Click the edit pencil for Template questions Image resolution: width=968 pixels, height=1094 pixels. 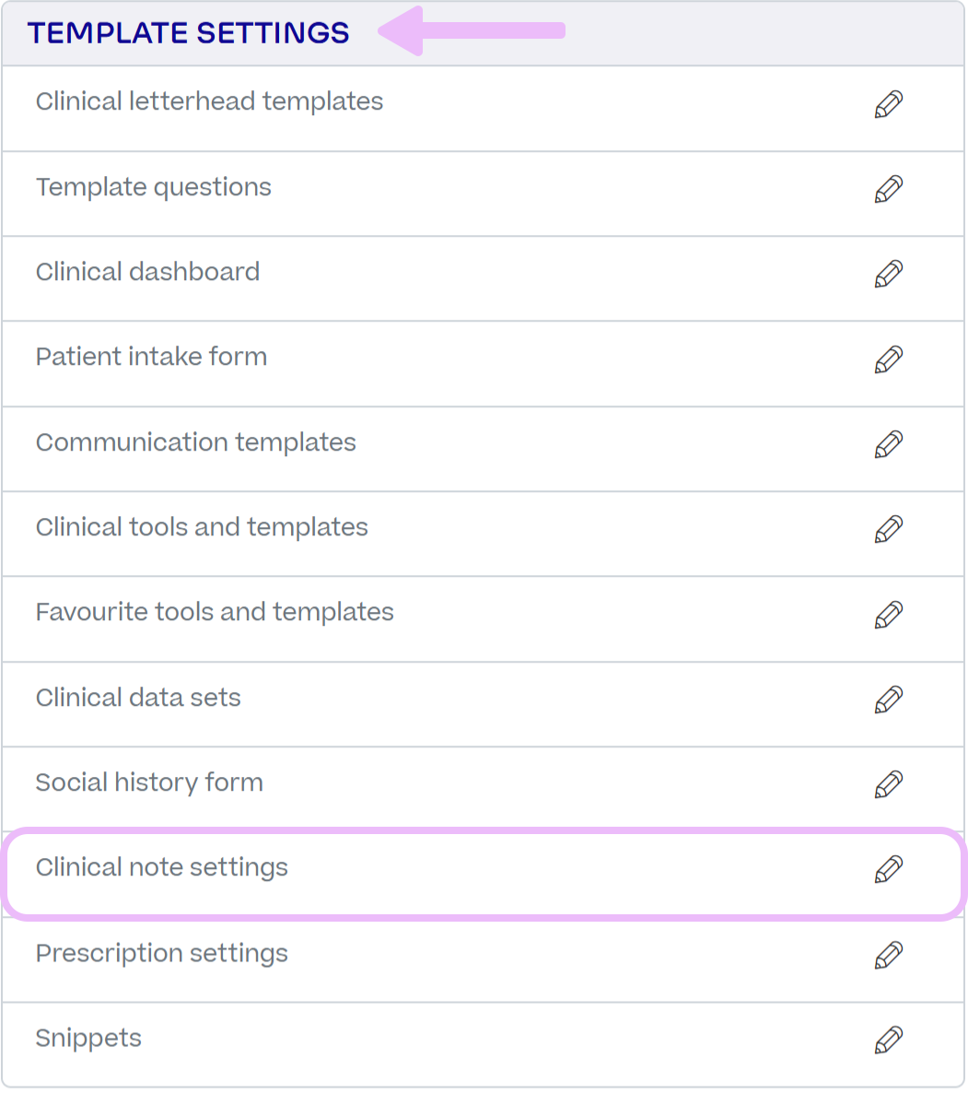889,190
